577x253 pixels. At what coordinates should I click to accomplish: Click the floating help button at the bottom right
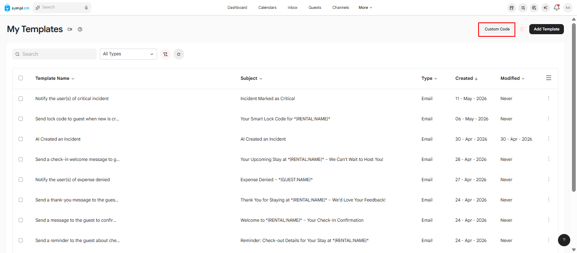[x=564, y=240]
